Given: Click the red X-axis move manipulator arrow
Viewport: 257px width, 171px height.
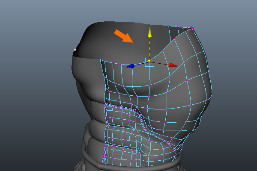Looking at the screenshot, I should point(173,65).
